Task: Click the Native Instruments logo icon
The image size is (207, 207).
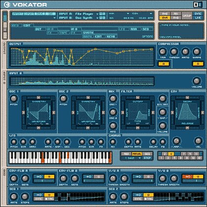Action: click(198, 4)
